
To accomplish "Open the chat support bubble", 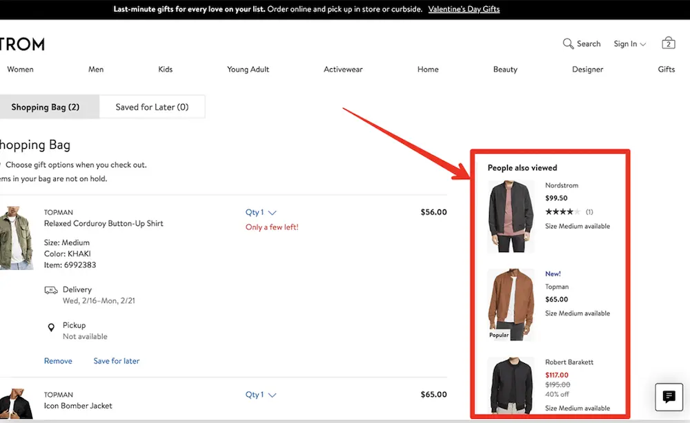I will (x=668, y=397).
